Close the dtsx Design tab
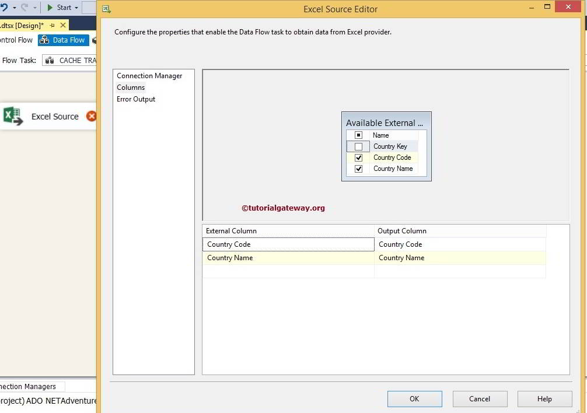This screenshot has width=587, height=413. tap(63, 25)
